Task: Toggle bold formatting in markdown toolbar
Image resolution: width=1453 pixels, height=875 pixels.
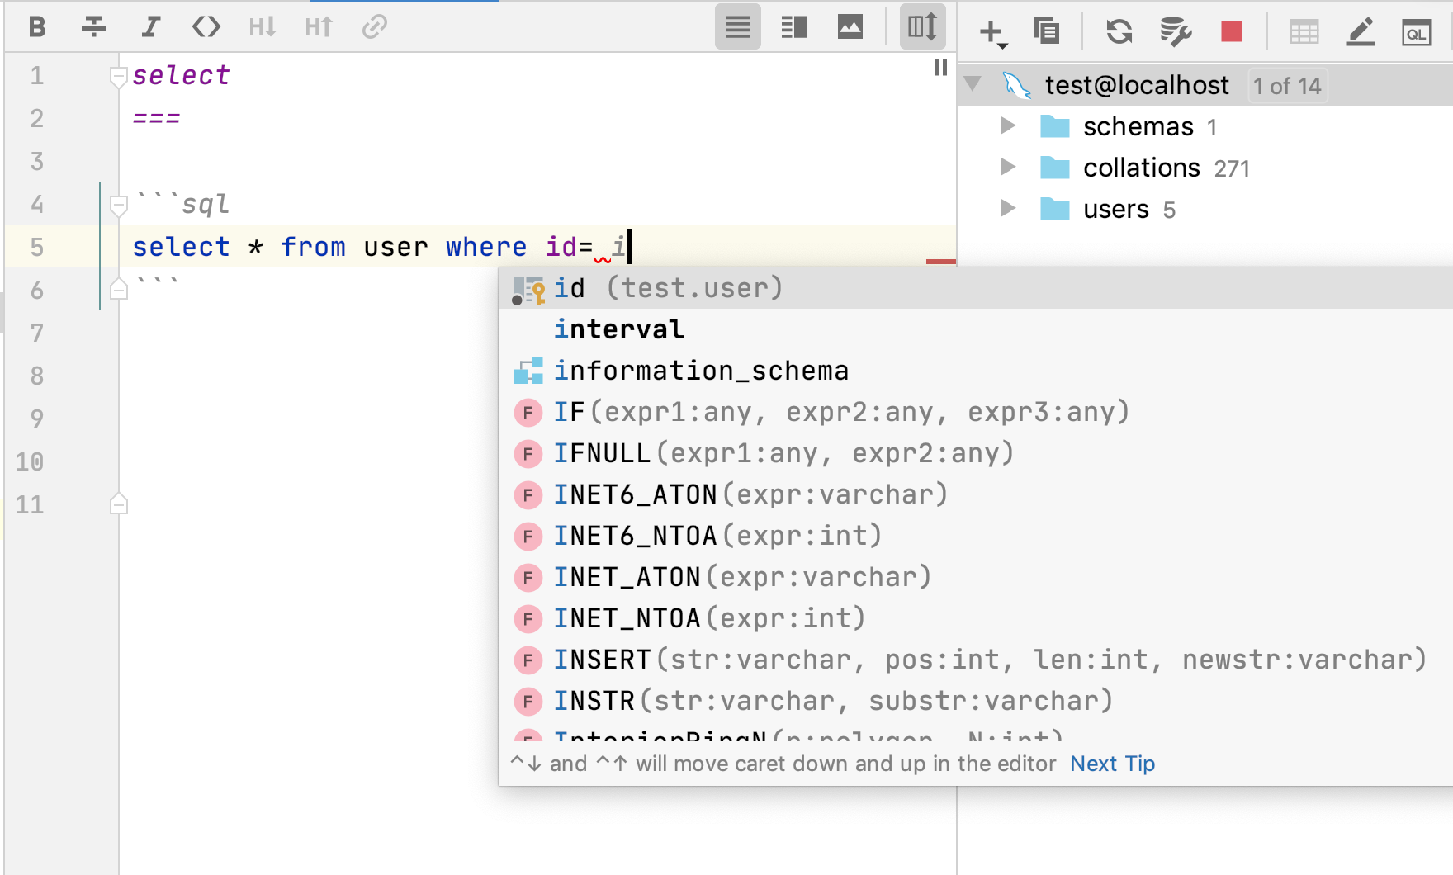Action: (37, 26)
